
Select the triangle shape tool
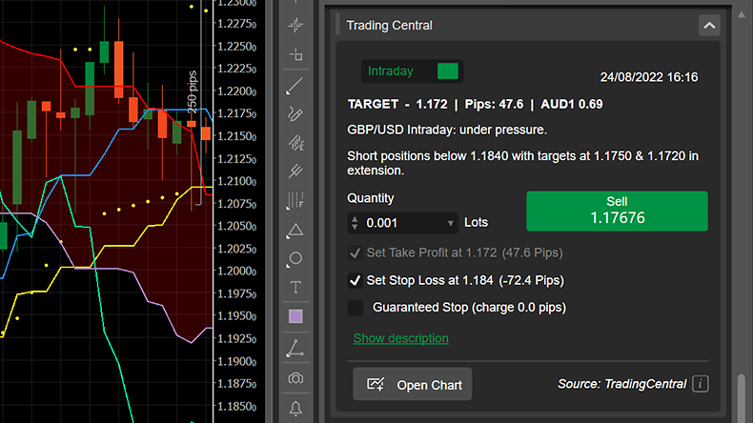coord(295,231)
